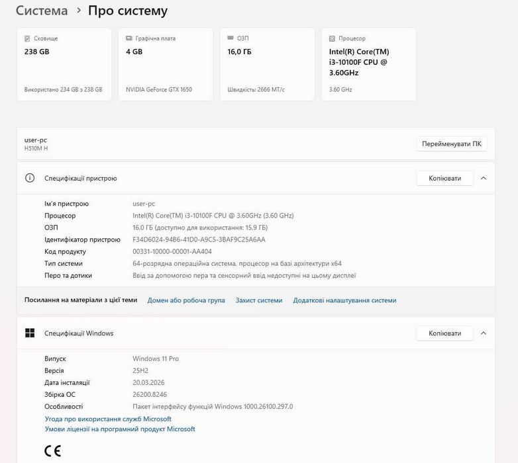Open the Захист системи link

click(259, 300)
